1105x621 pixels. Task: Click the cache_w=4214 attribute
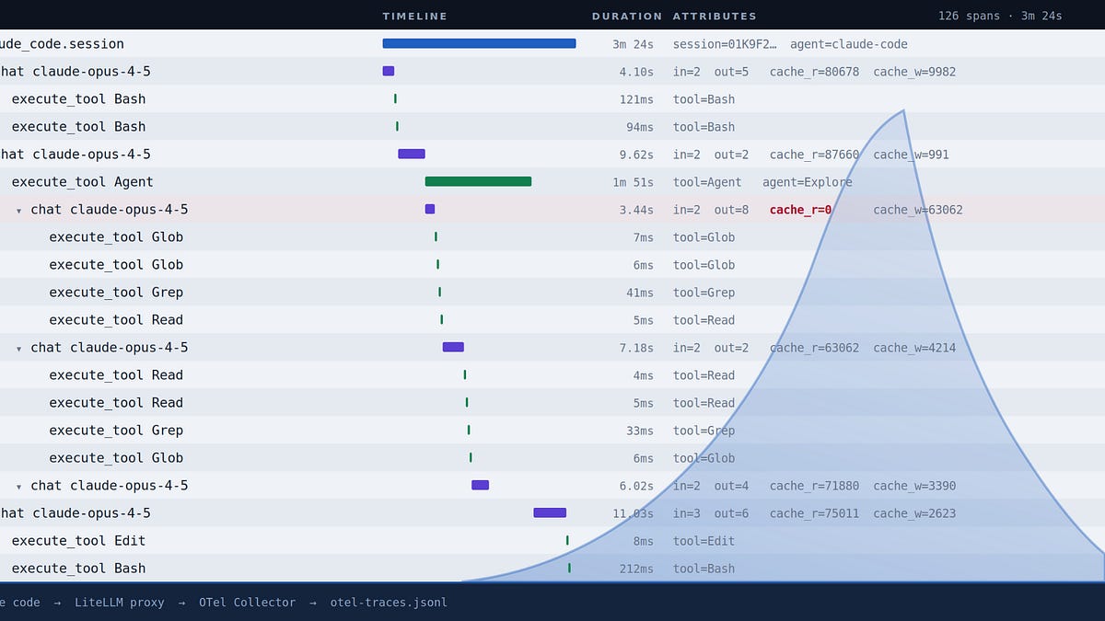tap(914, 348)
